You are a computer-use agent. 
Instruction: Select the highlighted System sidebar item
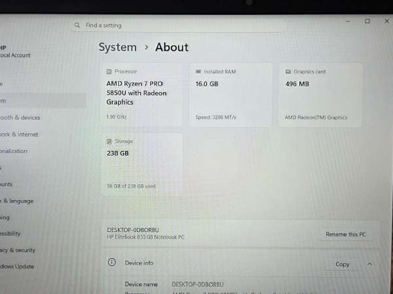point(43,101)
